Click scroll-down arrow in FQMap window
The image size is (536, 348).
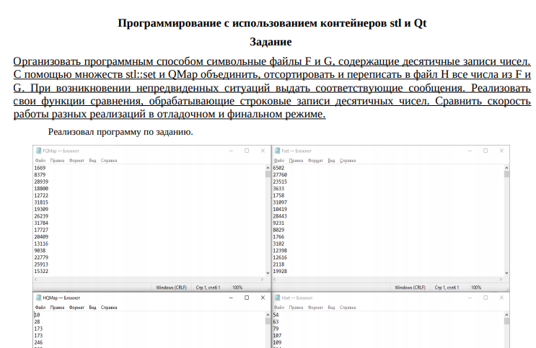tap(268, 273)
